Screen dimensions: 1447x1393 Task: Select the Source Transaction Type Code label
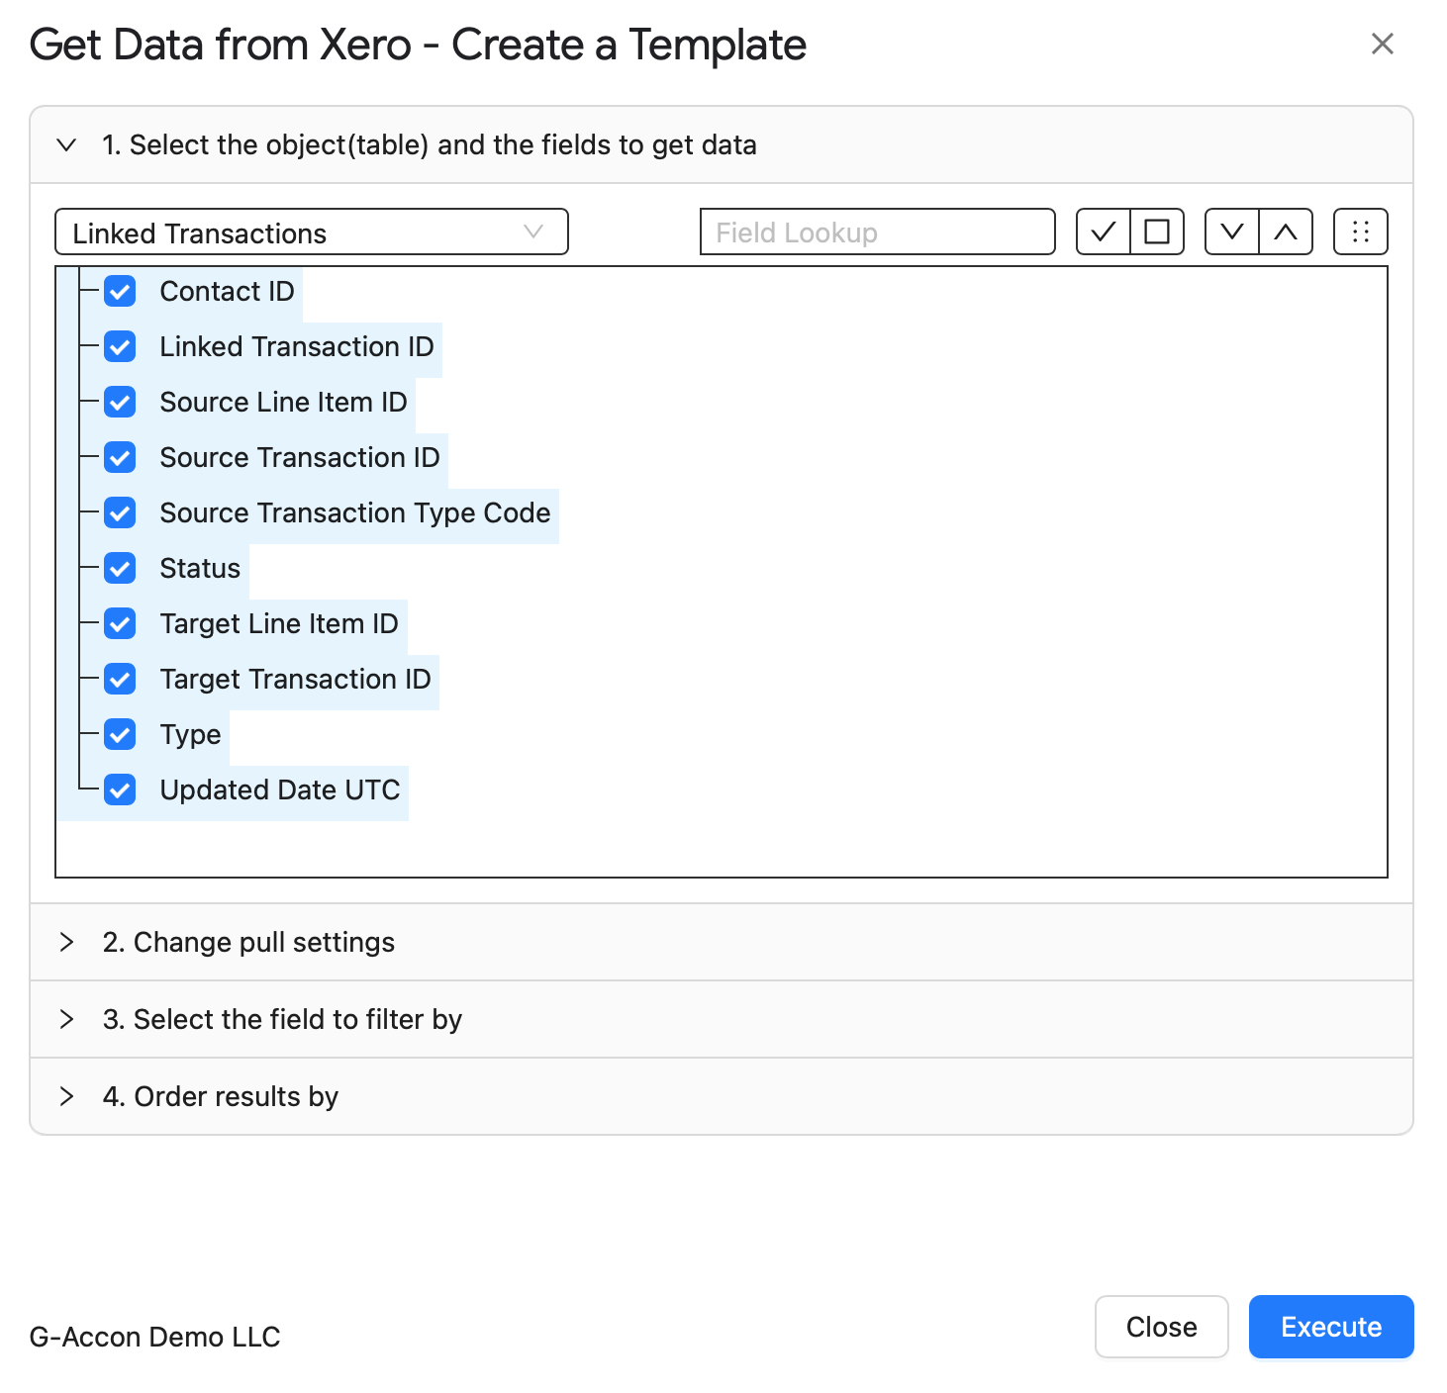pos(355,512)
